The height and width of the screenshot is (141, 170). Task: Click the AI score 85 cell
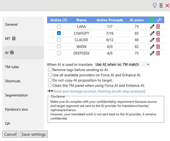(x=137, y=33)
